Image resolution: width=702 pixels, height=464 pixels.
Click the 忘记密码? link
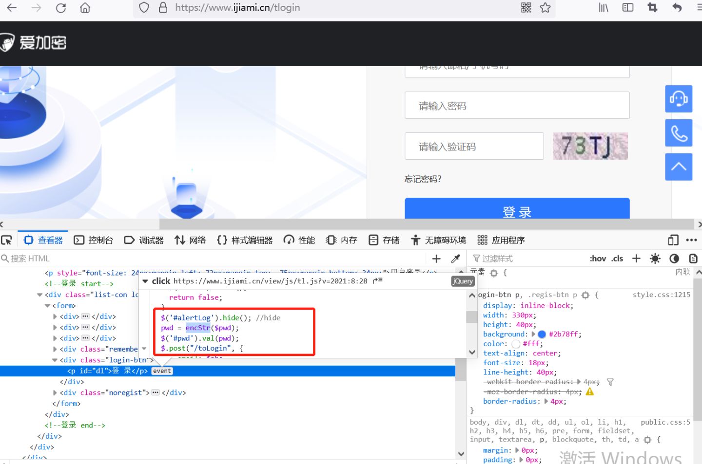[423, 179]
